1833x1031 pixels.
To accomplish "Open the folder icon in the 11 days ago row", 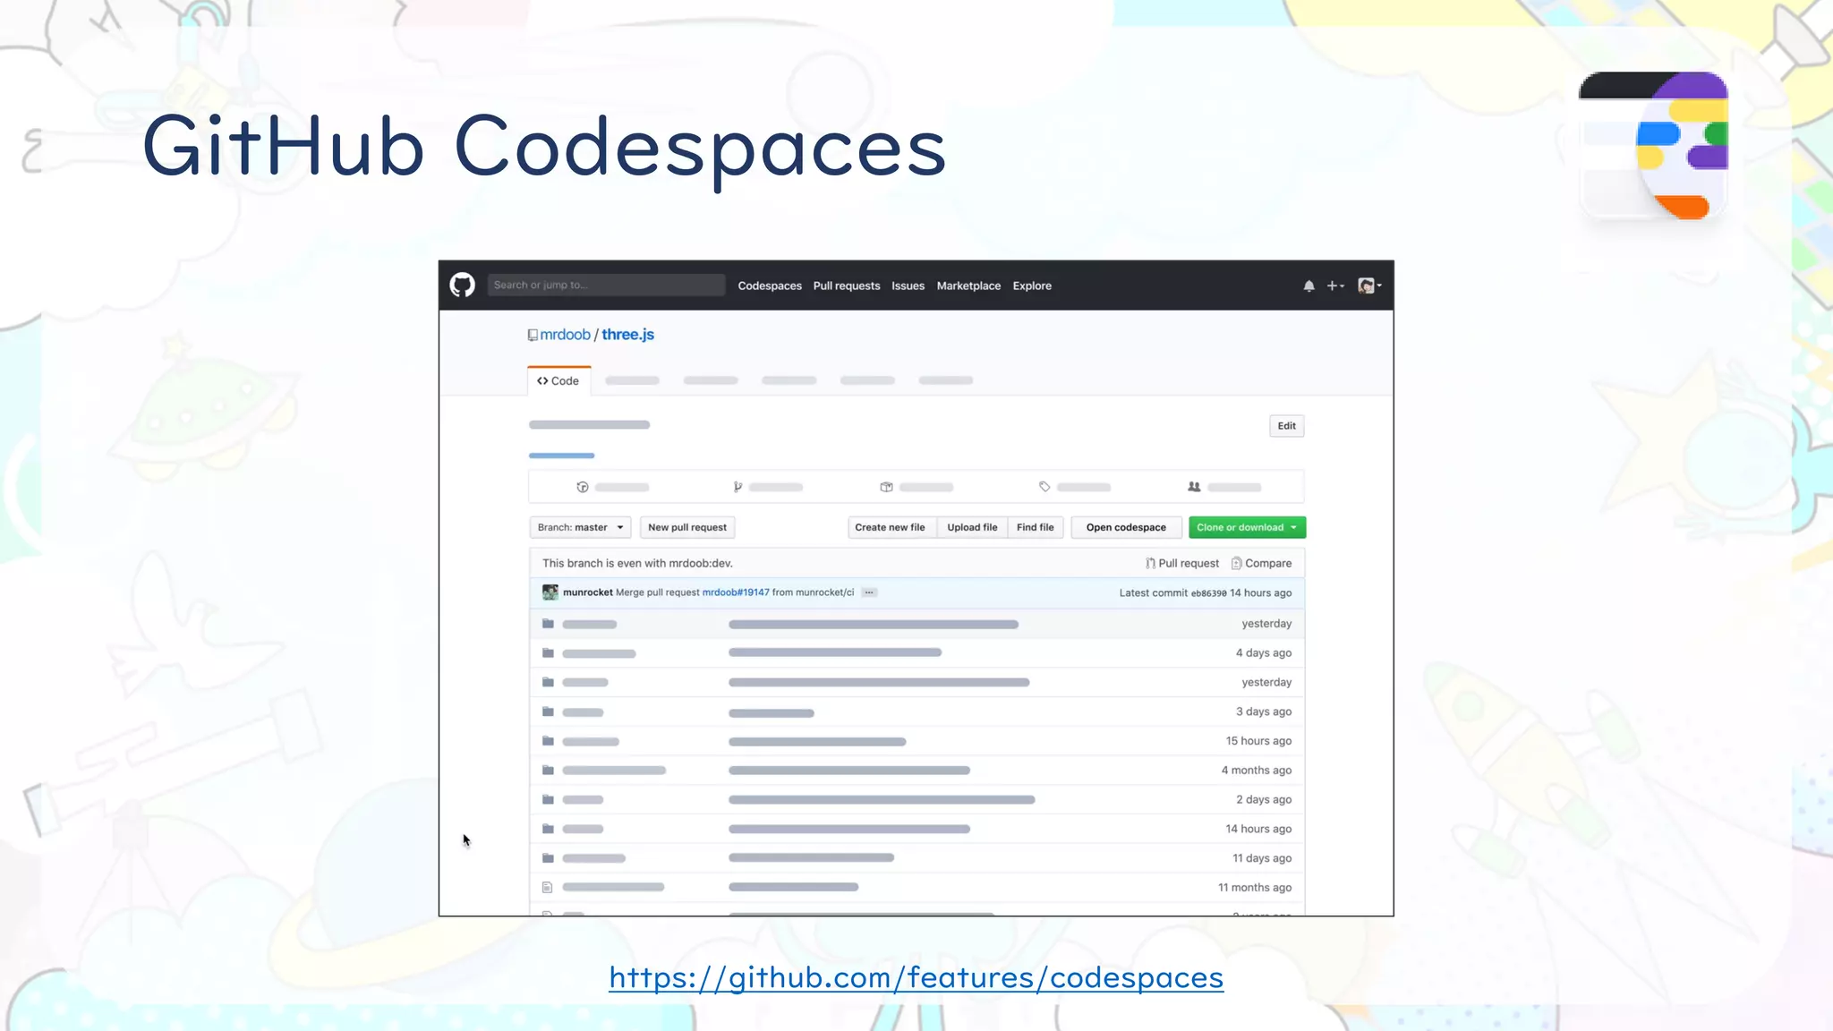I will (548, 858).
